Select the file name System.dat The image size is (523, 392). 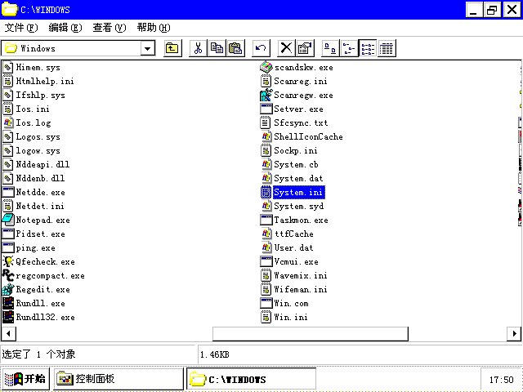pyautogui.click(x=298, y=178)
